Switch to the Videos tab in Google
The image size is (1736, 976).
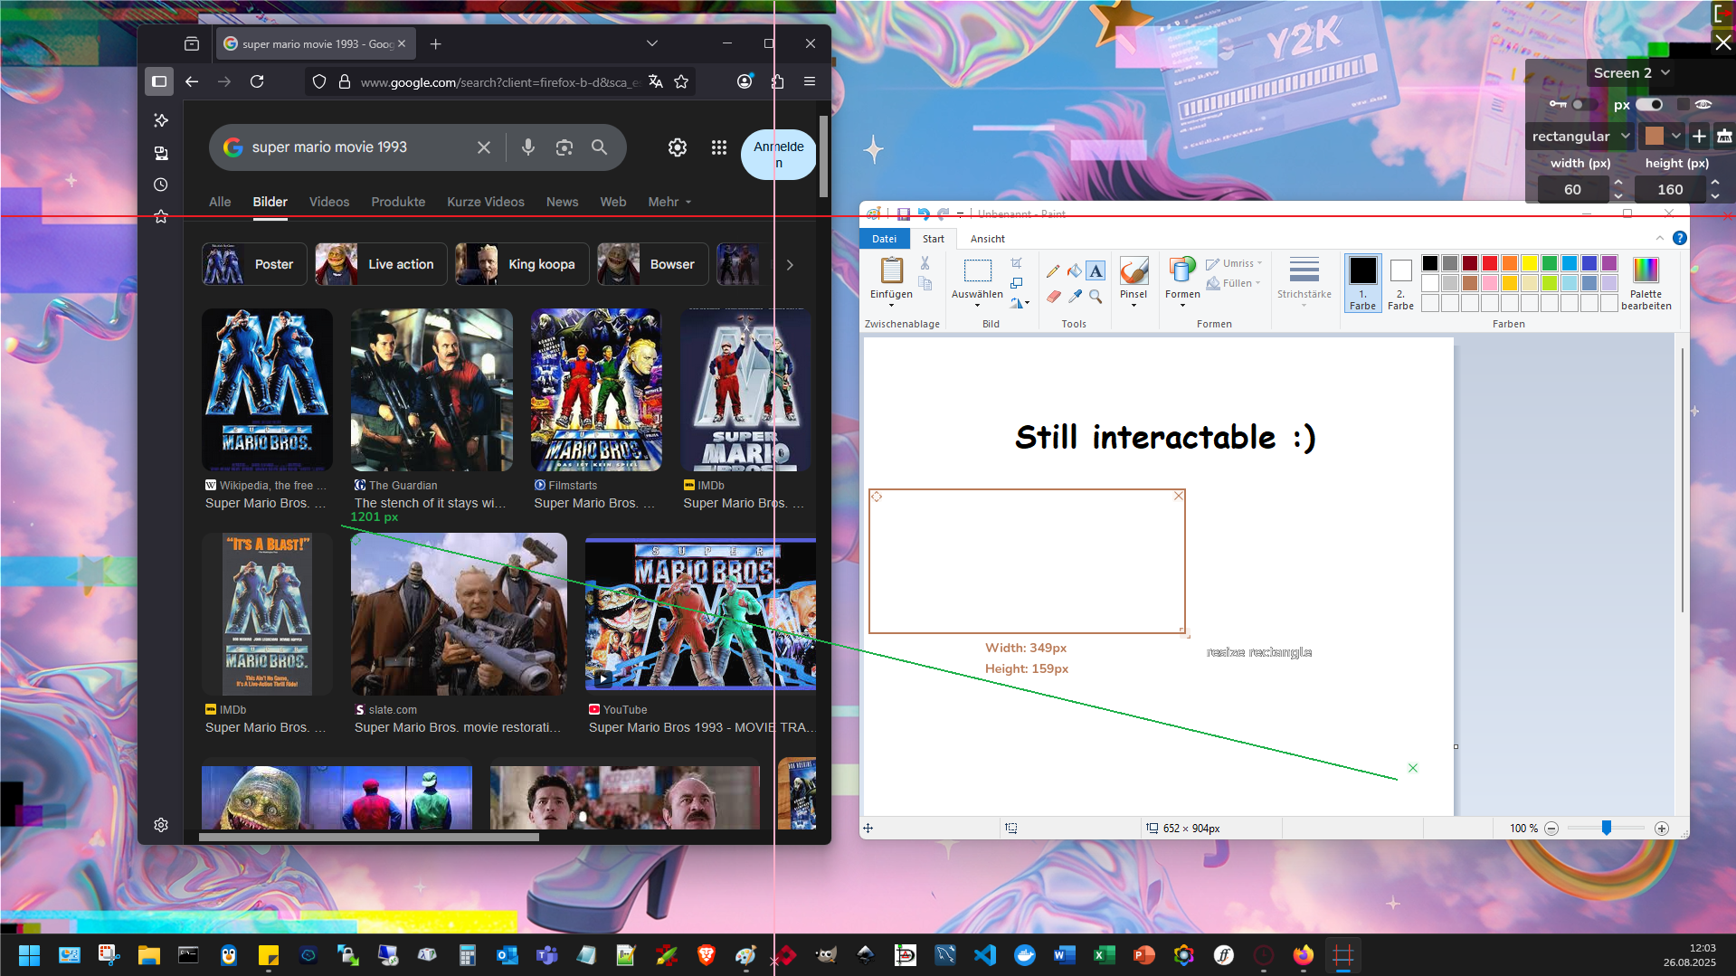[329, 202]
